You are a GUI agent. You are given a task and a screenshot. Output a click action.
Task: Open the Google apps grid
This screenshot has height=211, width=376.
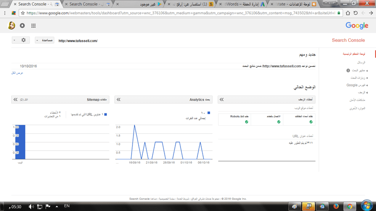coord(33,26)
